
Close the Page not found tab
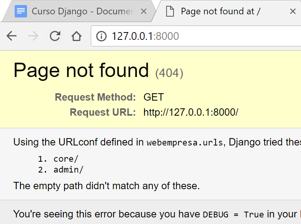(293, 11)
